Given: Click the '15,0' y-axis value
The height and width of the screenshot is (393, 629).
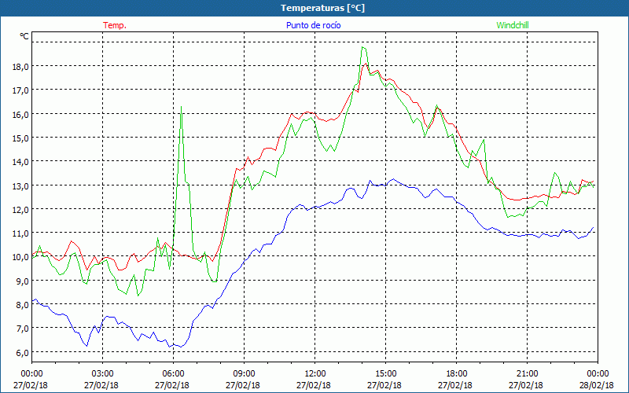Looking at the screenshot, I should click(x=20, y=138).
